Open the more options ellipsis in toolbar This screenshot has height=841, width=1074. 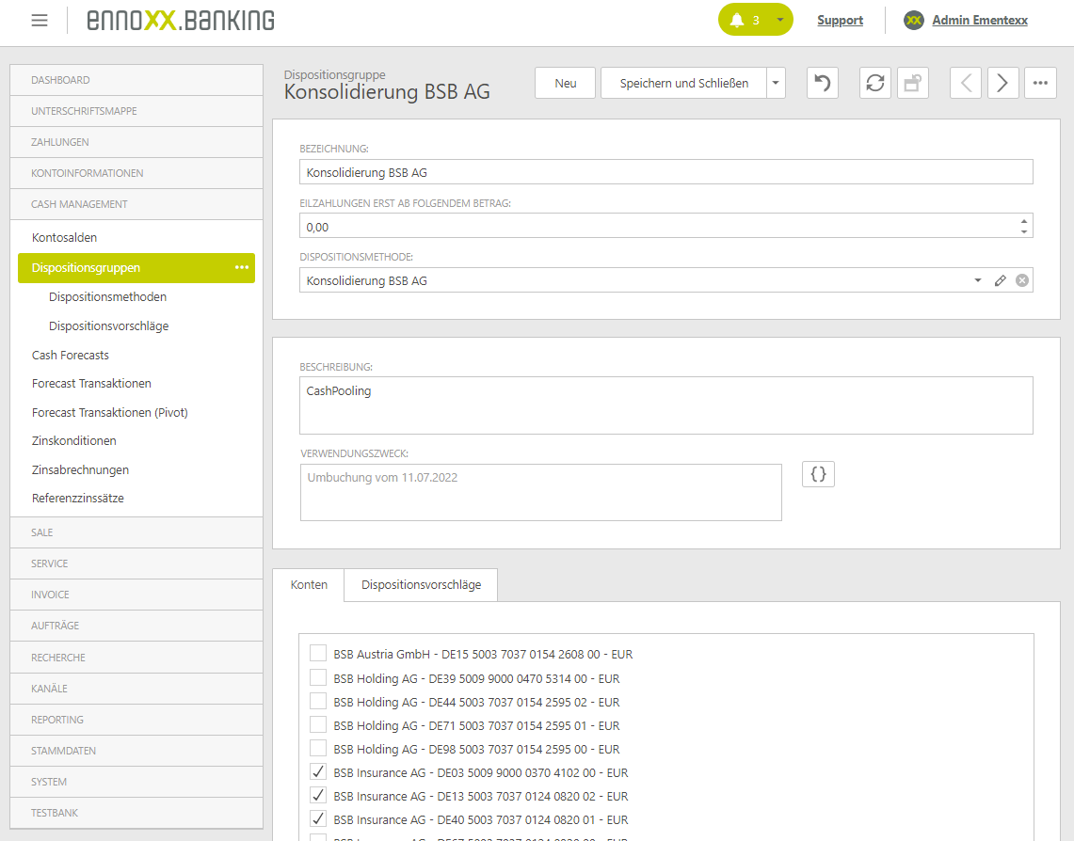[x=1040, y=83]
